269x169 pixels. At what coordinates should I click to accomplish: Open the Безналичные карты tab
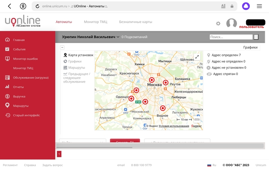coord(135,22)
